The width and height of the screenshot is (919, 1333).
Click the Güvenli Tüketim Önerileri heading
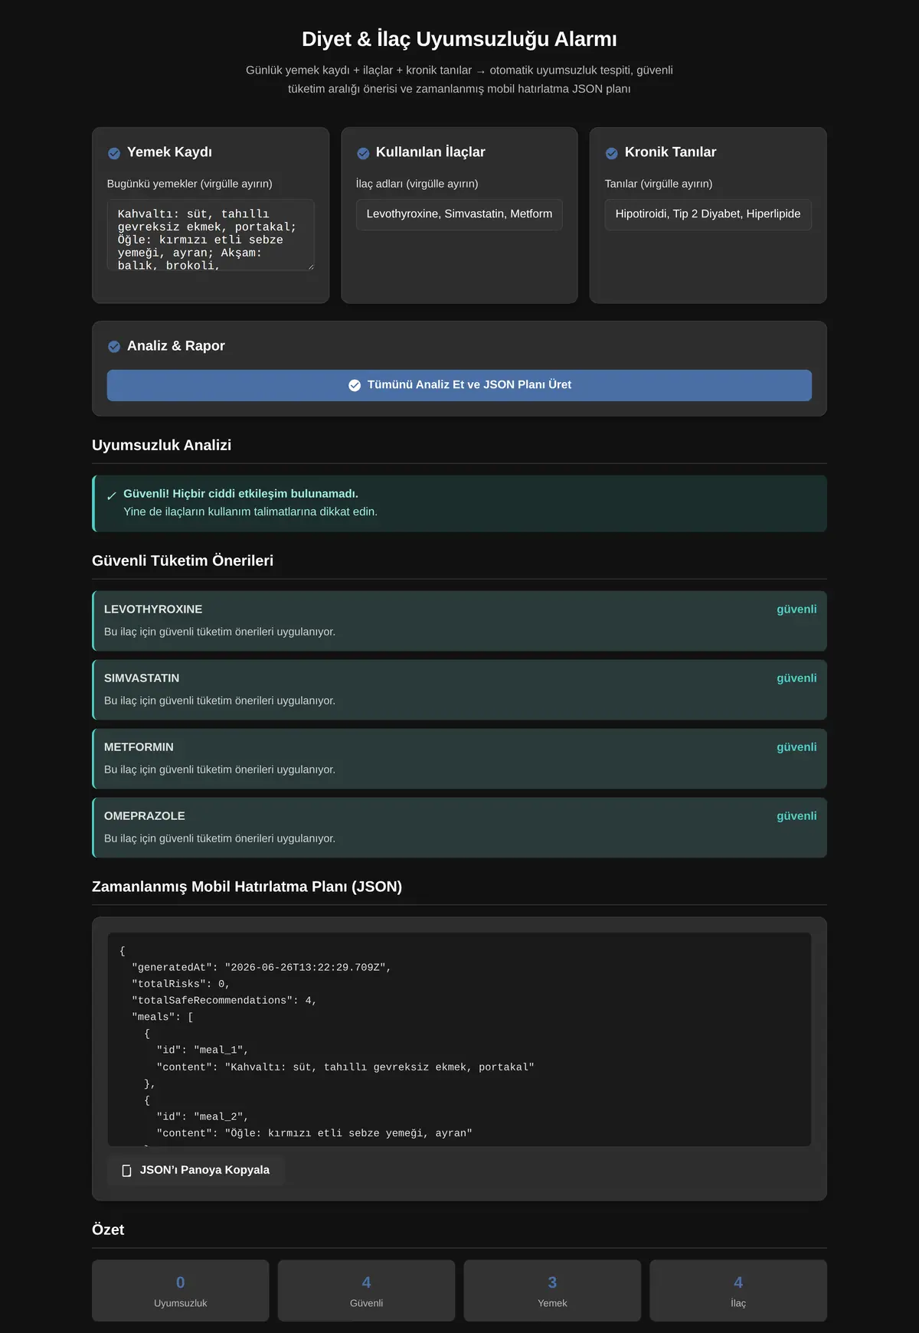(x=182, y=561)
